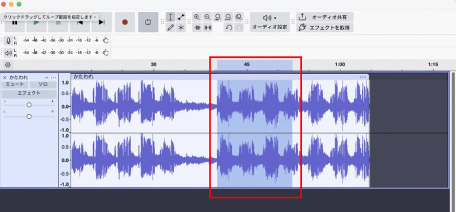Pause playback with the Pause button
Image resolution: width=456 pixels, height=212 pixels.
point(14,23)
